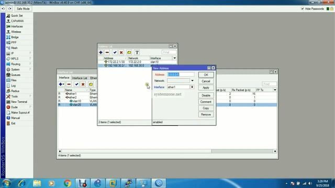The image size is (335, 188).
Task: Open New Terminal
Action: (x=19, y=102)
